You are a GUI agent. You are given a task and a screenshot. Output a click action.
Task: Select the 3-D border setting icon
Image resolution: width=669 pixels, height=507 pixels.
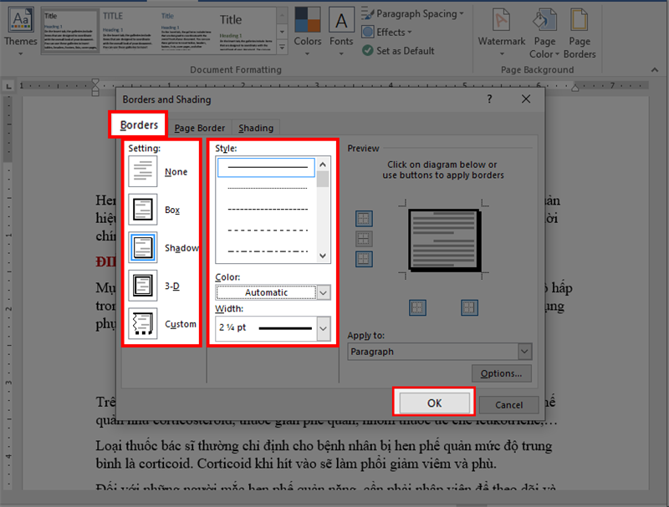pos(143,286)
